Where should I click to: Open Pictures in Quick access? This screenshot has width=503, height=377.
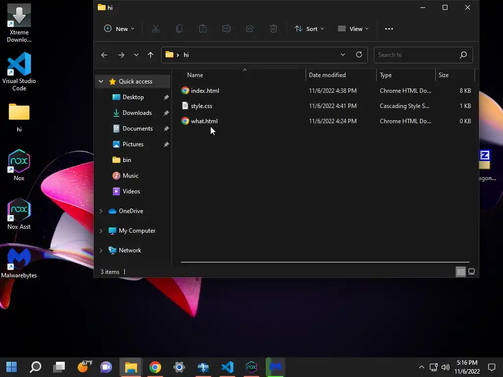pos(133,144)
